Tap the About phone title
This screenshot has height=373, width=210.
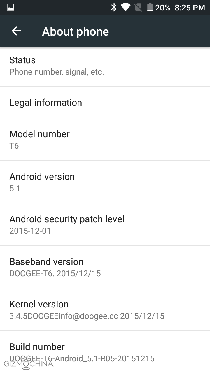pyautogui.click(x=76, y=31)
